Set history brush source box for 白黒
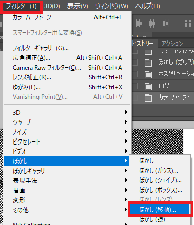The image size is (194, 225). 134,86
